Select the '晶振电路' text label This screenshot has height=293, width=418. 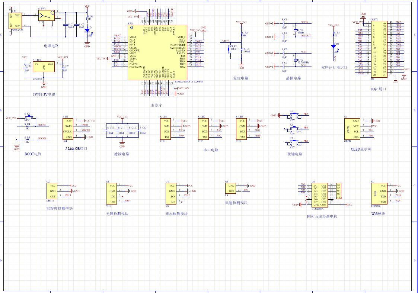click(x=293, y=78)
